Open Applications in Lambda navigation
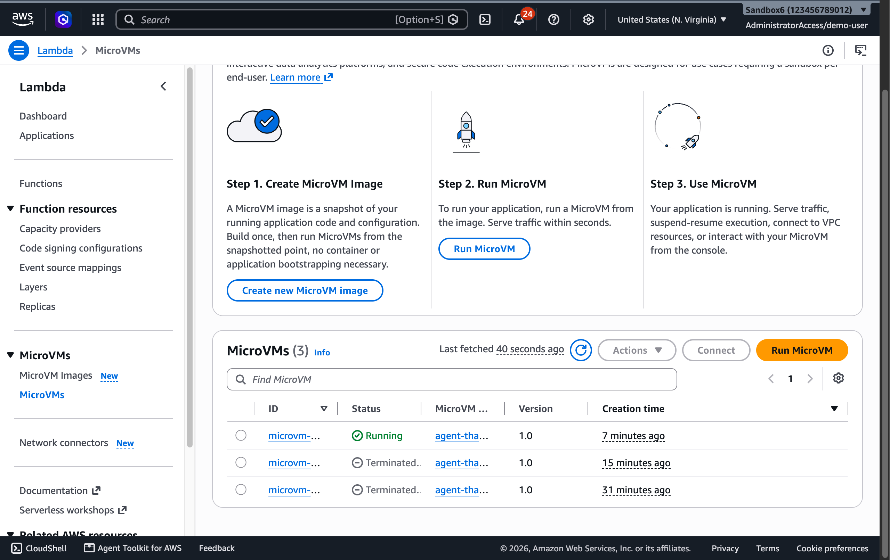The image size is (890, 560). 47,135
